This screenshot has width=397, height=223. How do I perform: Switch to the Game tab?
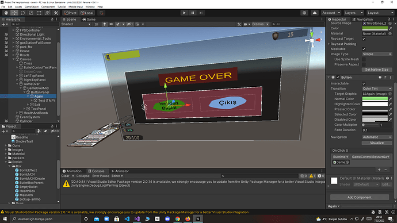[x=89, y=19]
